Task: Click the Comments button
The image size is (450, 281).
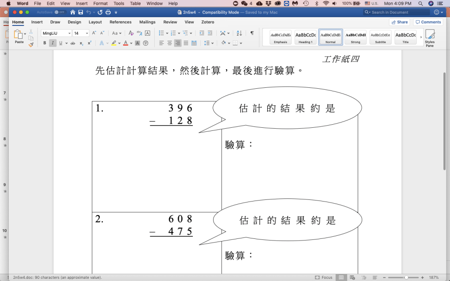Action: (428, 22)
